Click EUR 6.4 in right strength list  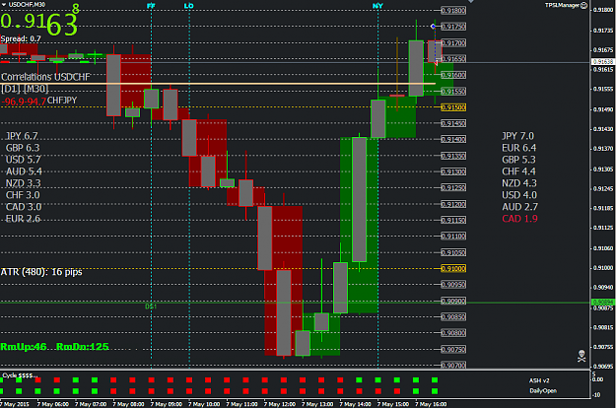tap(519, 148)
